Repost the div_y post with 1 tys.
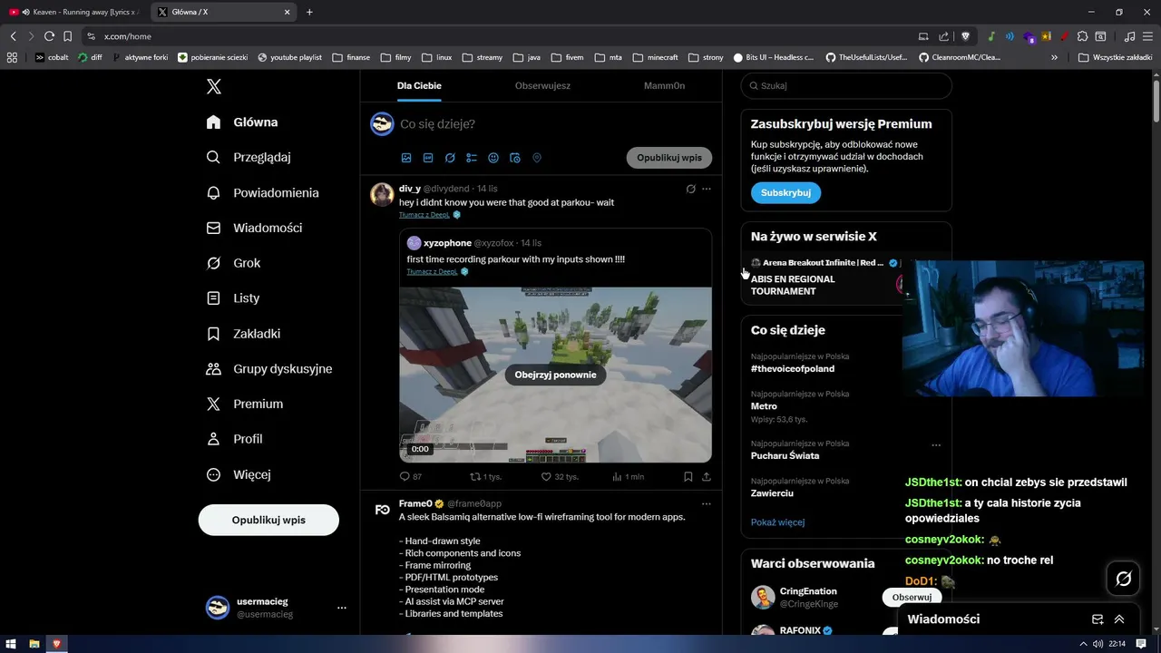 [485, 476]
